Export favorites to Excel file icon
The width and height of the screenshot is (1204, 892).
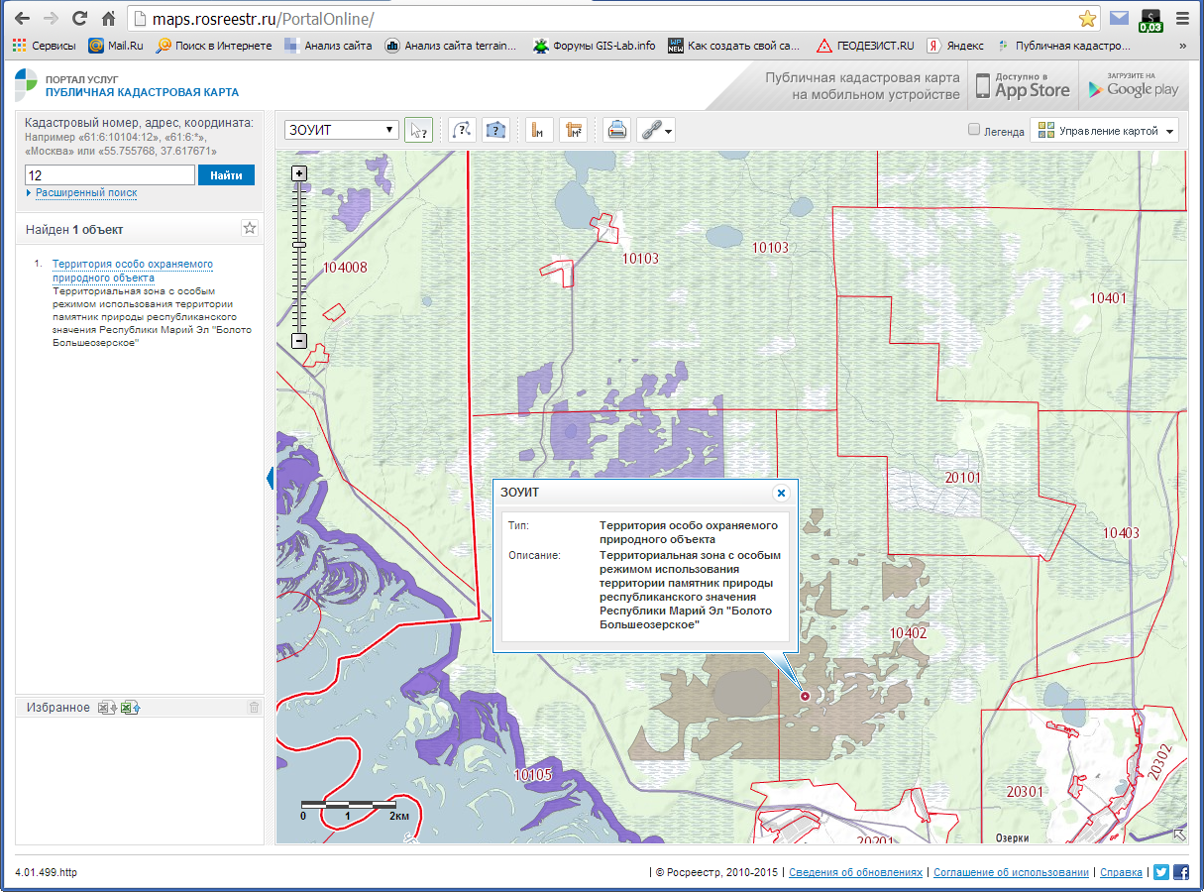(x=131, y=708)
